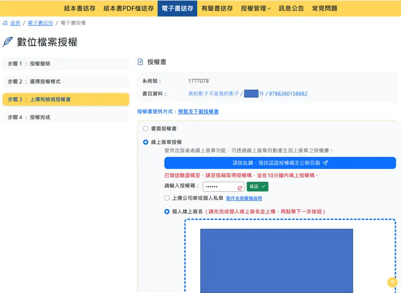Click the document icon next to 授權書
The image size is (401, 293).
click(140, 62)
